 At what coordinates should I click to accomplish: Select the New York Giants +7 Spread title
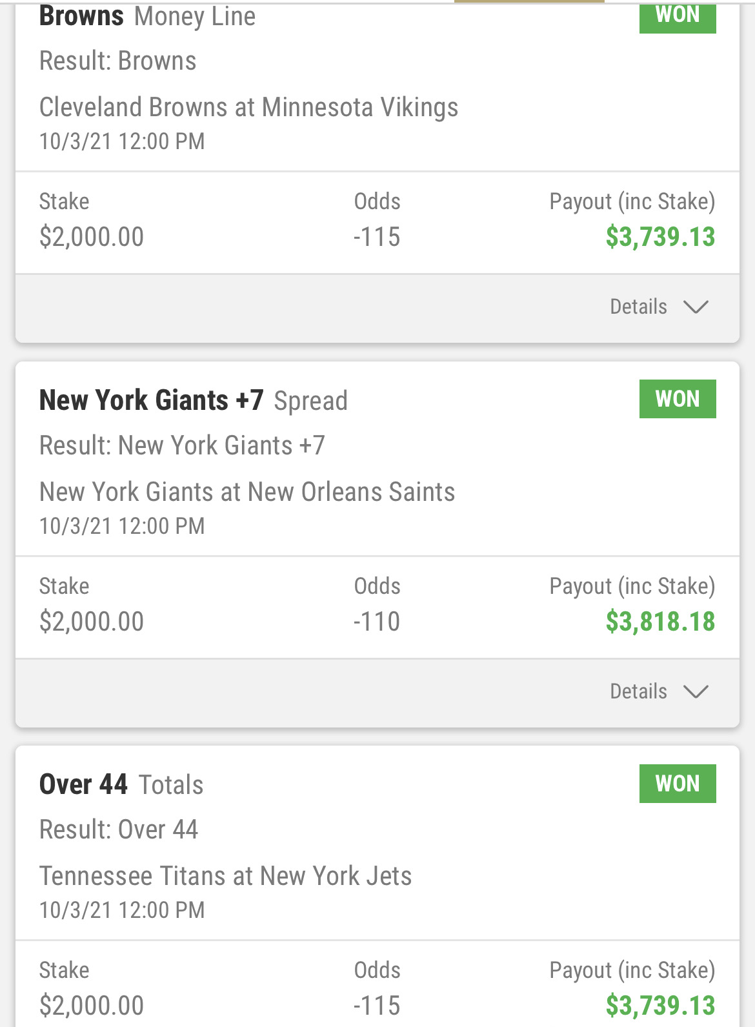(x=193, y=400)
